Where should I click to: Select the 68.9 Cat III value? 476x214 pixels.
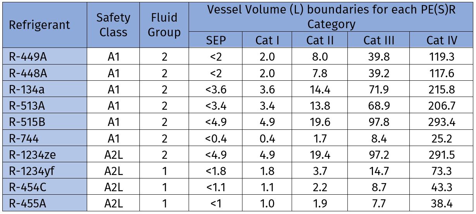[x=378, y=106]
